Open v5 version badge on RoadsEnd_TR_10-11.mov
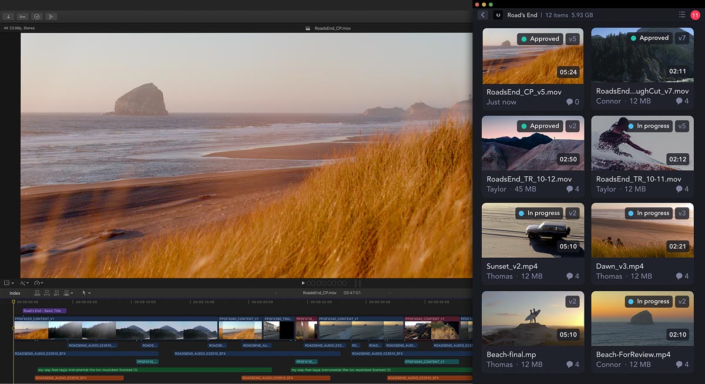The height and width of the screenshot is (384, 705). click(x=681, y=126)
